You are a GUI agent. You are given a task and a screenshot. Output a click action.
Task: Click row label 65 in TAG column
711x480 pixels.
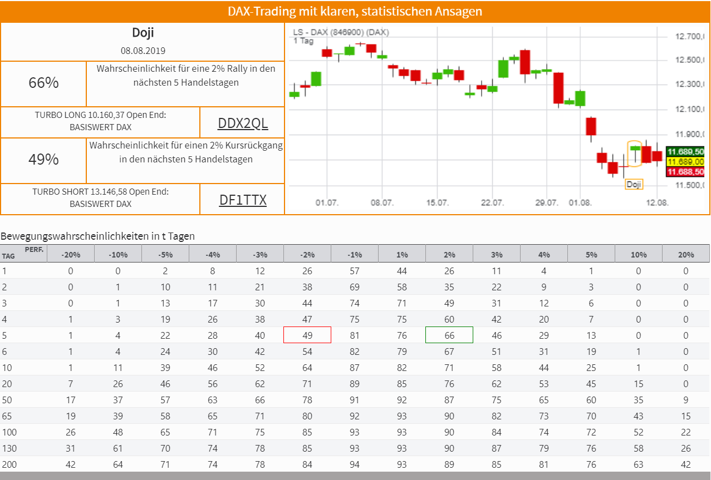tap(7, 416)
